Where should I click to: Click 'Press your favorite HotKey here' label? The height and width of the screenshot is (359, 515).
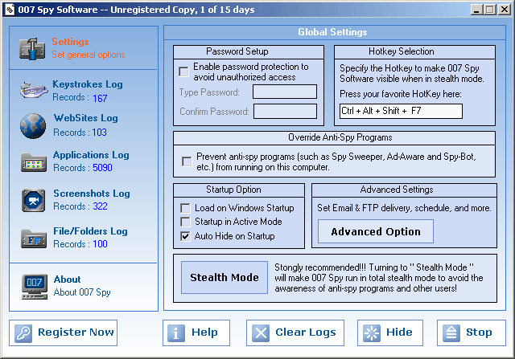click(x=401, y=94)
